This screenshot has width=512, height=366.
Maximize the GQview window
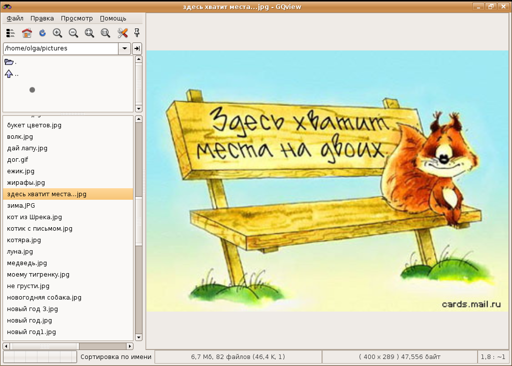pyautogui.click(x=491, y=6)
